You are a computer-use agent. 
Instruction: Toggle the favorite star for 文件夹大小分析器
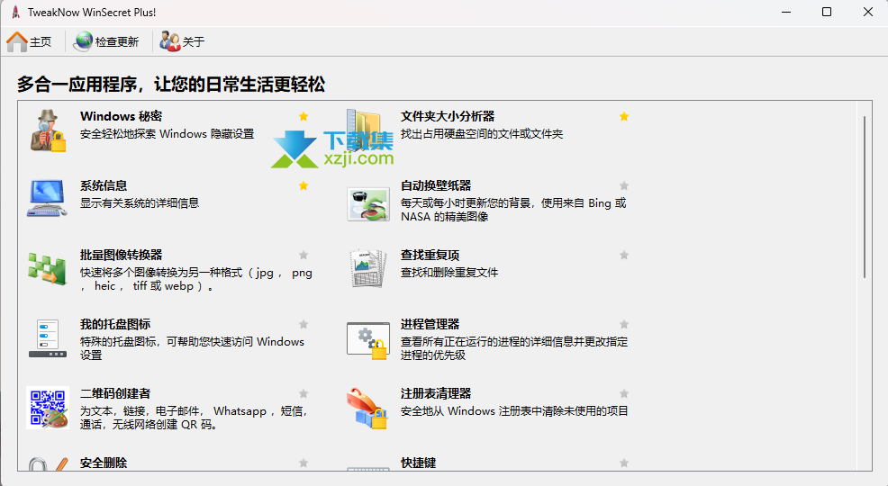point(624,117)
